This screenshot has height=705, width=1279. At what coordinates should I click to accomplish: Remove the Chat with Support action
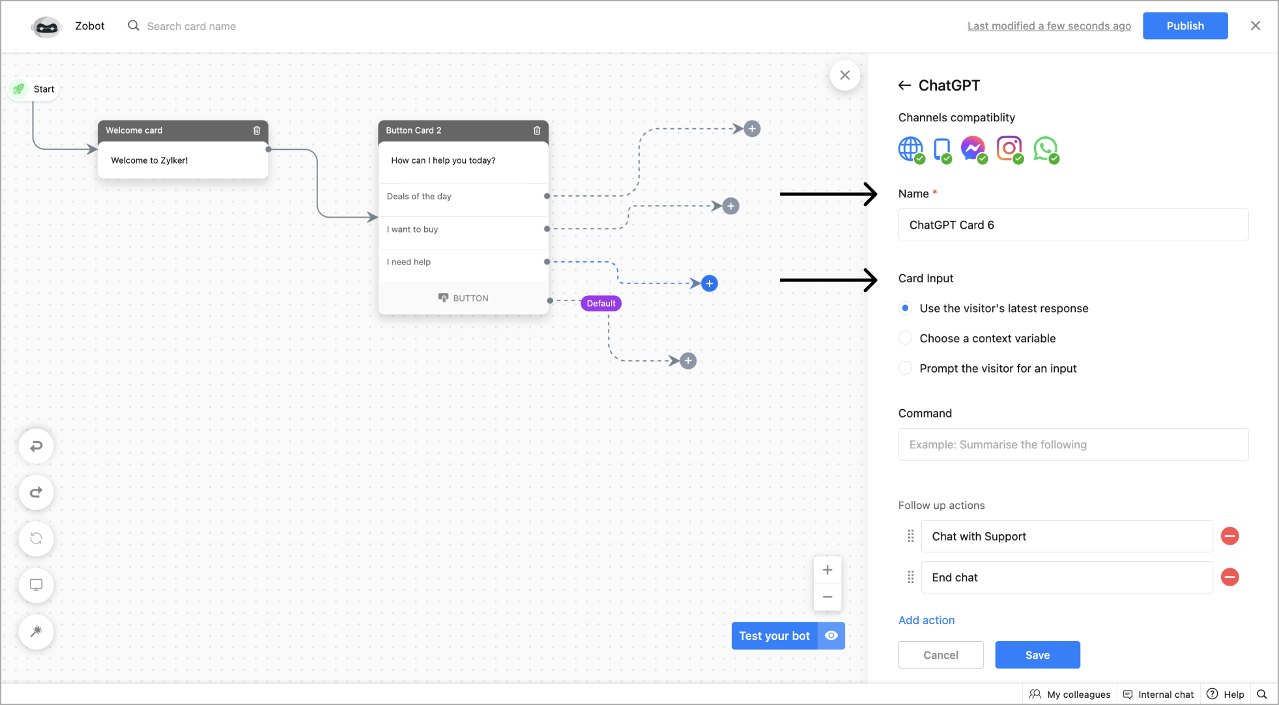pos(1230,536)
